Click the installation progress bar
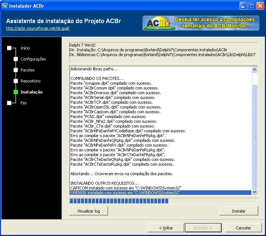This screenshot has height=236, width=266. 163,201
